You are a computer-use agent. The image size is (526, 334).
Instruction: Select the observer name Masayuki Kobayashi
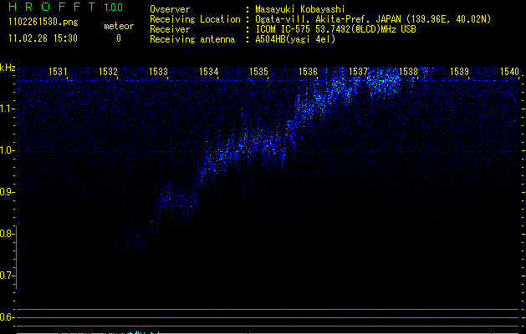tap(300, 9)
